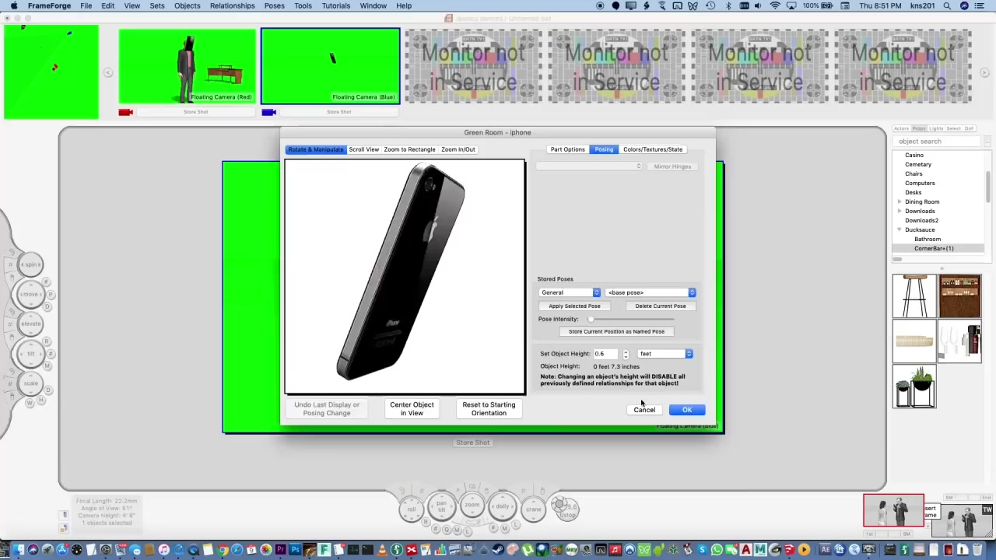996x560 pixels.
Task: Click the red camera icon below monitor
Action: pos(126,112)
